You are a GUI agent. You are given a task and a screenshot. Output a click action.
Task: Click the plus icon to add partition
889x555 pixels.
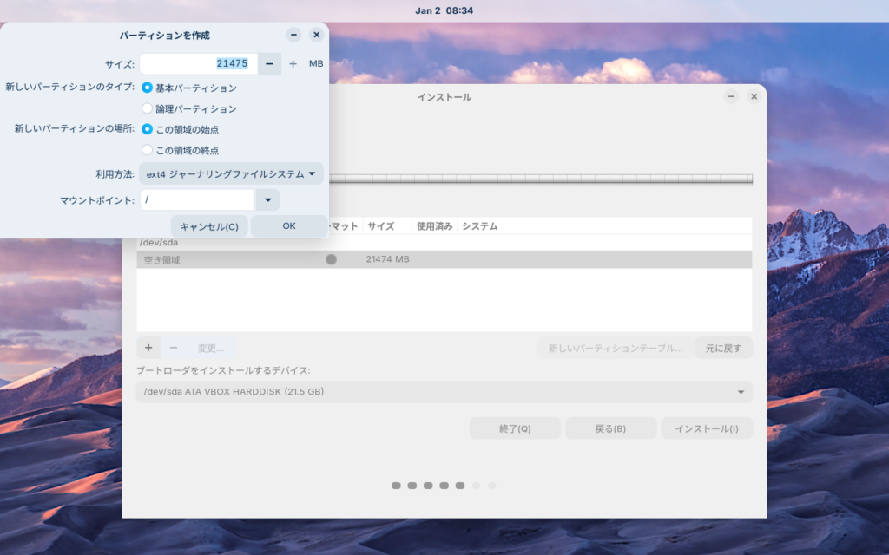click(148, 348)
